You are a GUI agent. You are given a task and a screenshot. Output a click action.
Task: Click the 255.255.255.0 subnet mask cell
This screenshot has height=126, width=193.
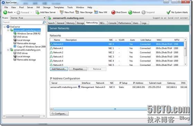pyautogui.click(x=155, y=87)
